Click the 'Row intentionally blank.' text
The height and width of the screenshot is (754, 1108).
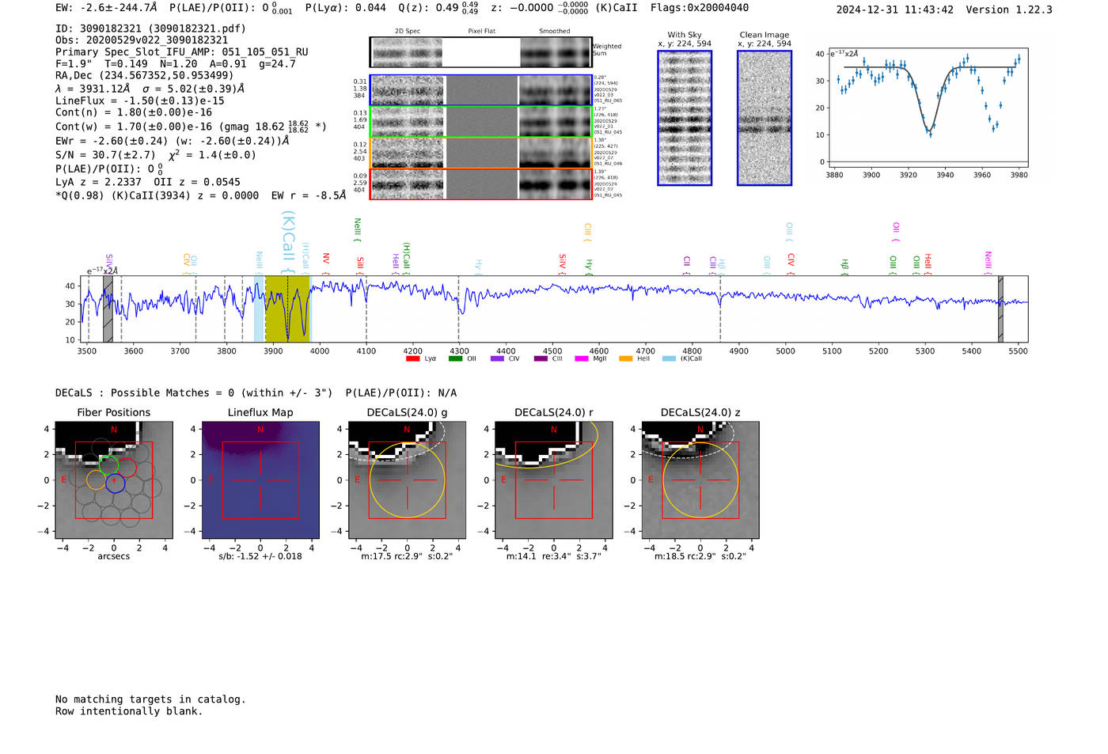pos(129,711)
